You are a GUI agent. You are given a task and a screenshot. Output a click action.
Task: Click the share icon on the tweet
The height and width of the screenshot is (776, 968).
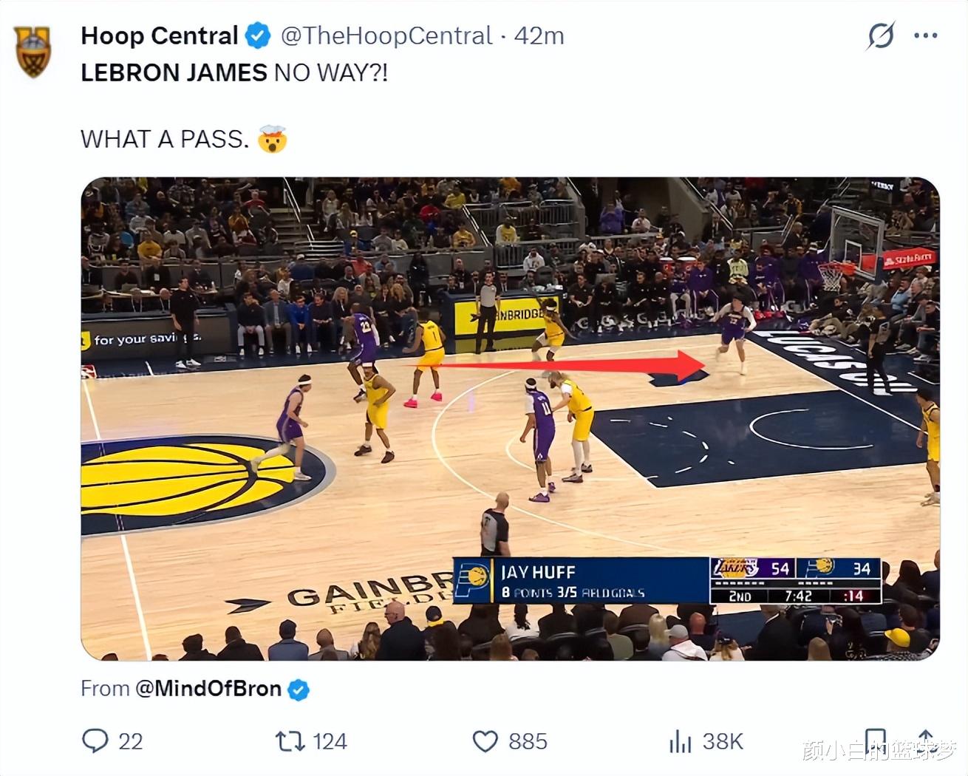coord(925,739)
